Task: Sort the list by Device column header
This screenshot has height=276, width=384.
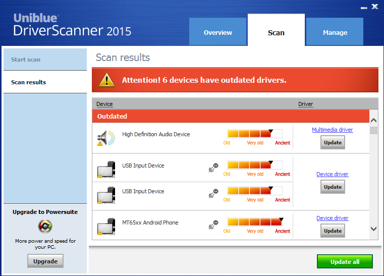Action: click(x=104, y=104)
